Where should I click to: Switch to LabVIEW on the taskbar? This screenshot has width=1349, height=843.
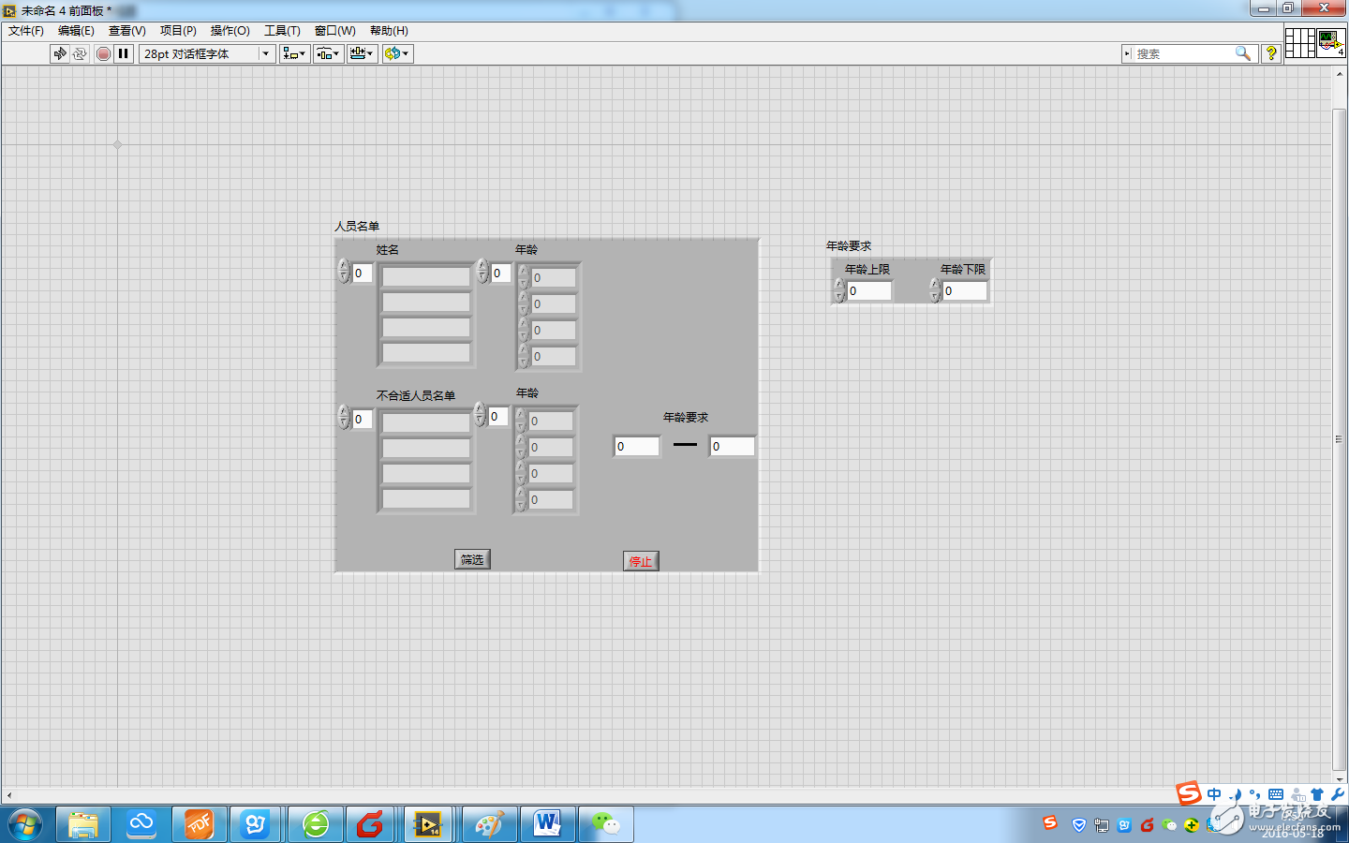click(428, 824)
